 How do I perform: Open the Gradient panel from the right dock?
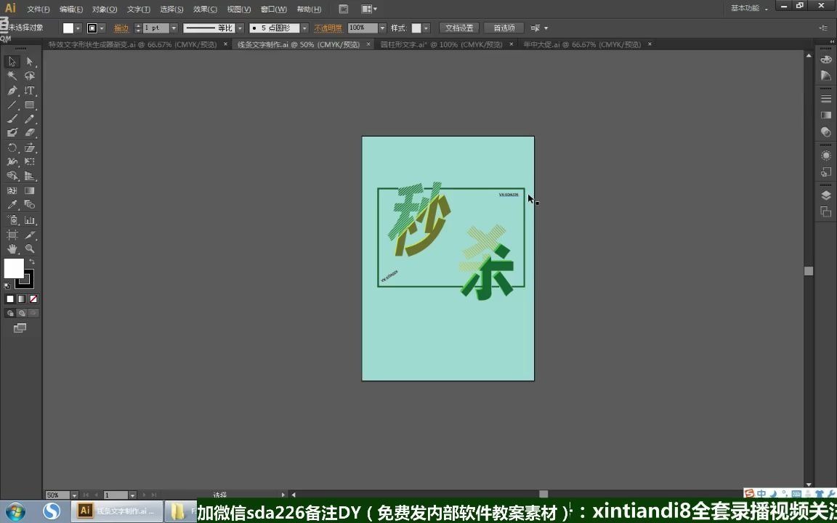[x=825, y=113]
